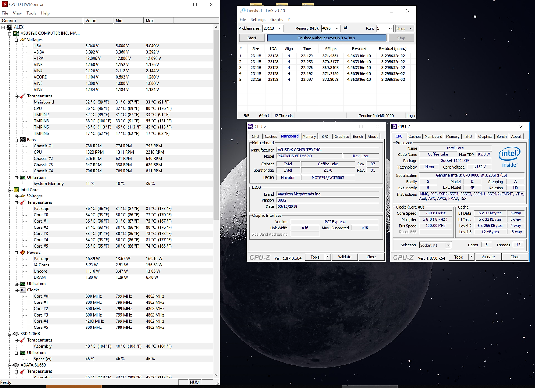Click the Intel Core processor chip icon

[16, 190]
